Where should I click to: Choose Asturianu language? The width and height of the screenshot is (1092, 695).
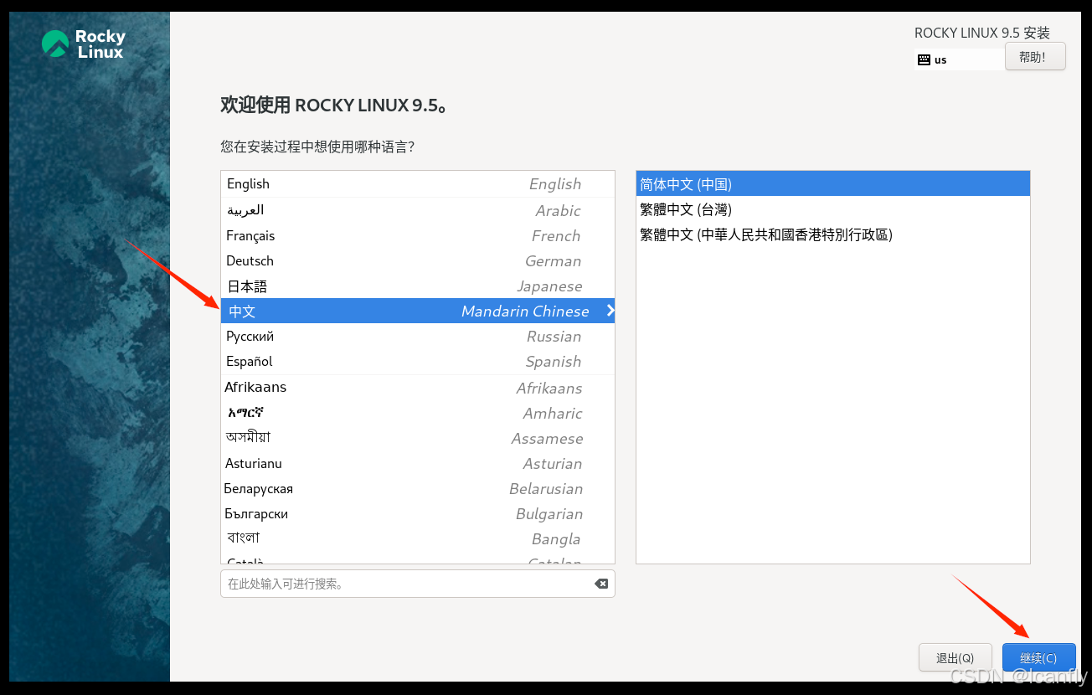click(x=418, y=463)
